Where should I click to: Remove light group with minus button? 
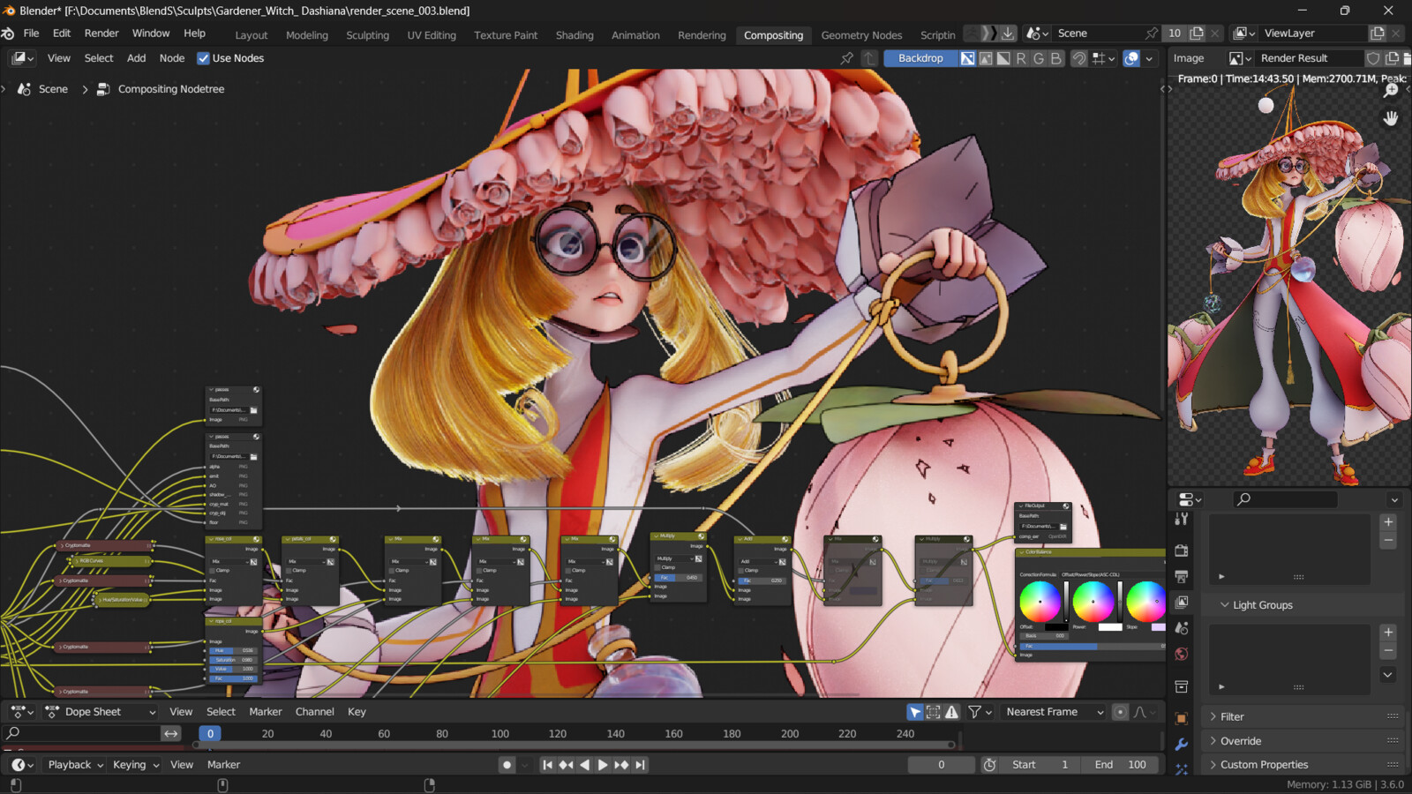tap(1388, 651)
